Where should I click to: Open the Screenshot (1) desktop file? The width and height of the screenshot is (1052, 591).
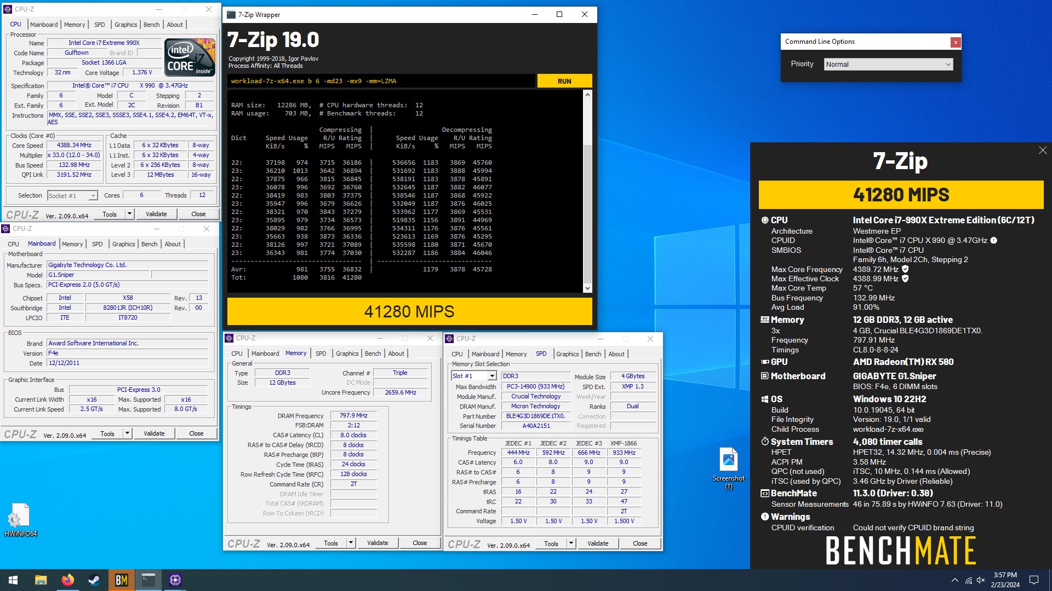[728, 468]
